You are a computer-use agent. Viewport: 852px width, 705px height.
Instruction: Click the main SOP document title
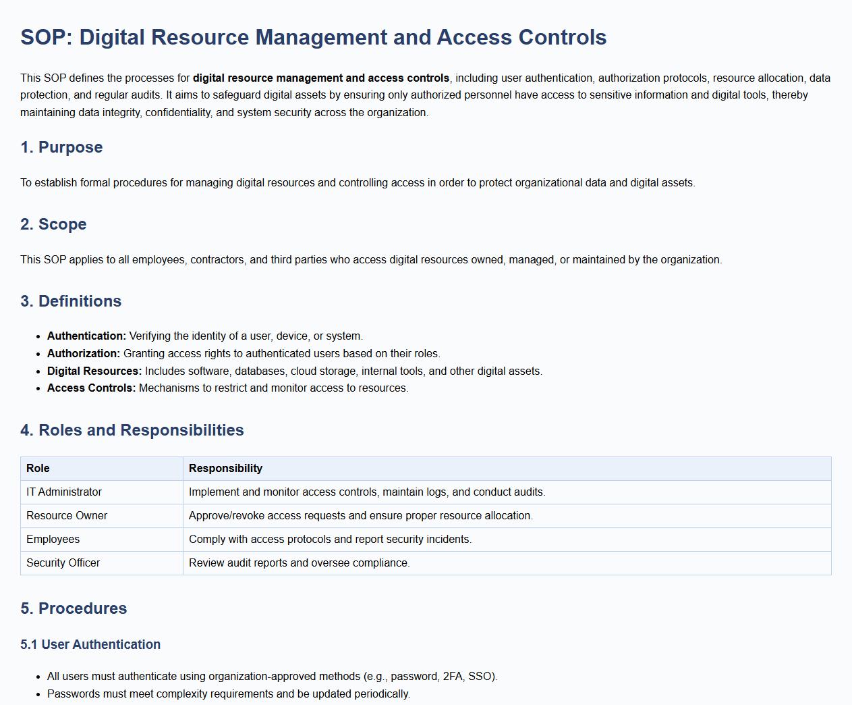[x=313, y=37]
